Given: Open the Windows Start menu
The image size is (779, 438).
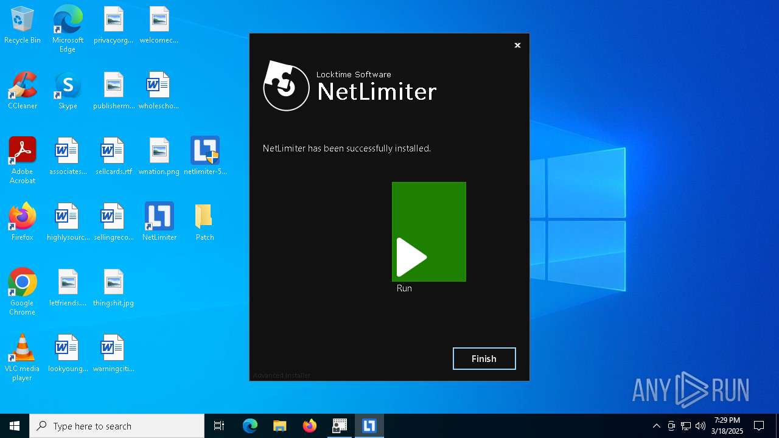Looking at the screenshot, I should [x=15, y=426].
